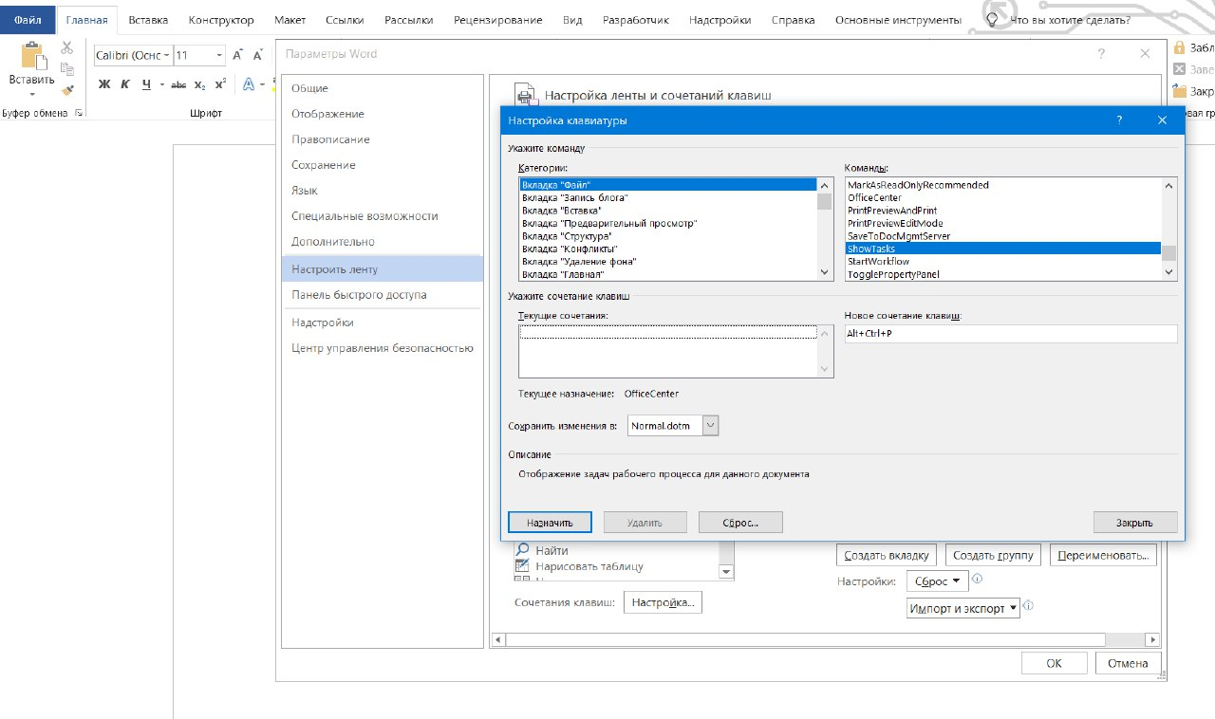This screenshot has height=719, width=1215.
Task: Click the Новое сочетание клавиш input field
Action: (1010, 334)
